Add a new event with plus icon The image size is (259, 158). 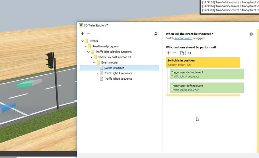(x=83, y=34)
